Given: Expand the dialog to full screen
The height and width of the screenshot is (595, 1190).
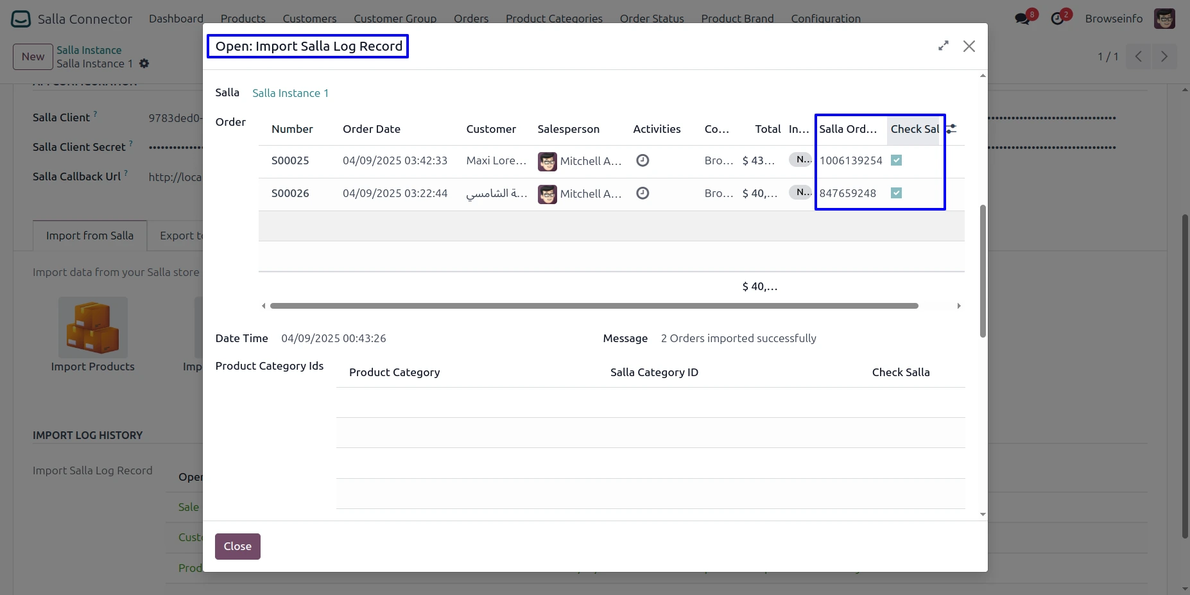Looking at the screenshot, I should (x=943, y=46).
